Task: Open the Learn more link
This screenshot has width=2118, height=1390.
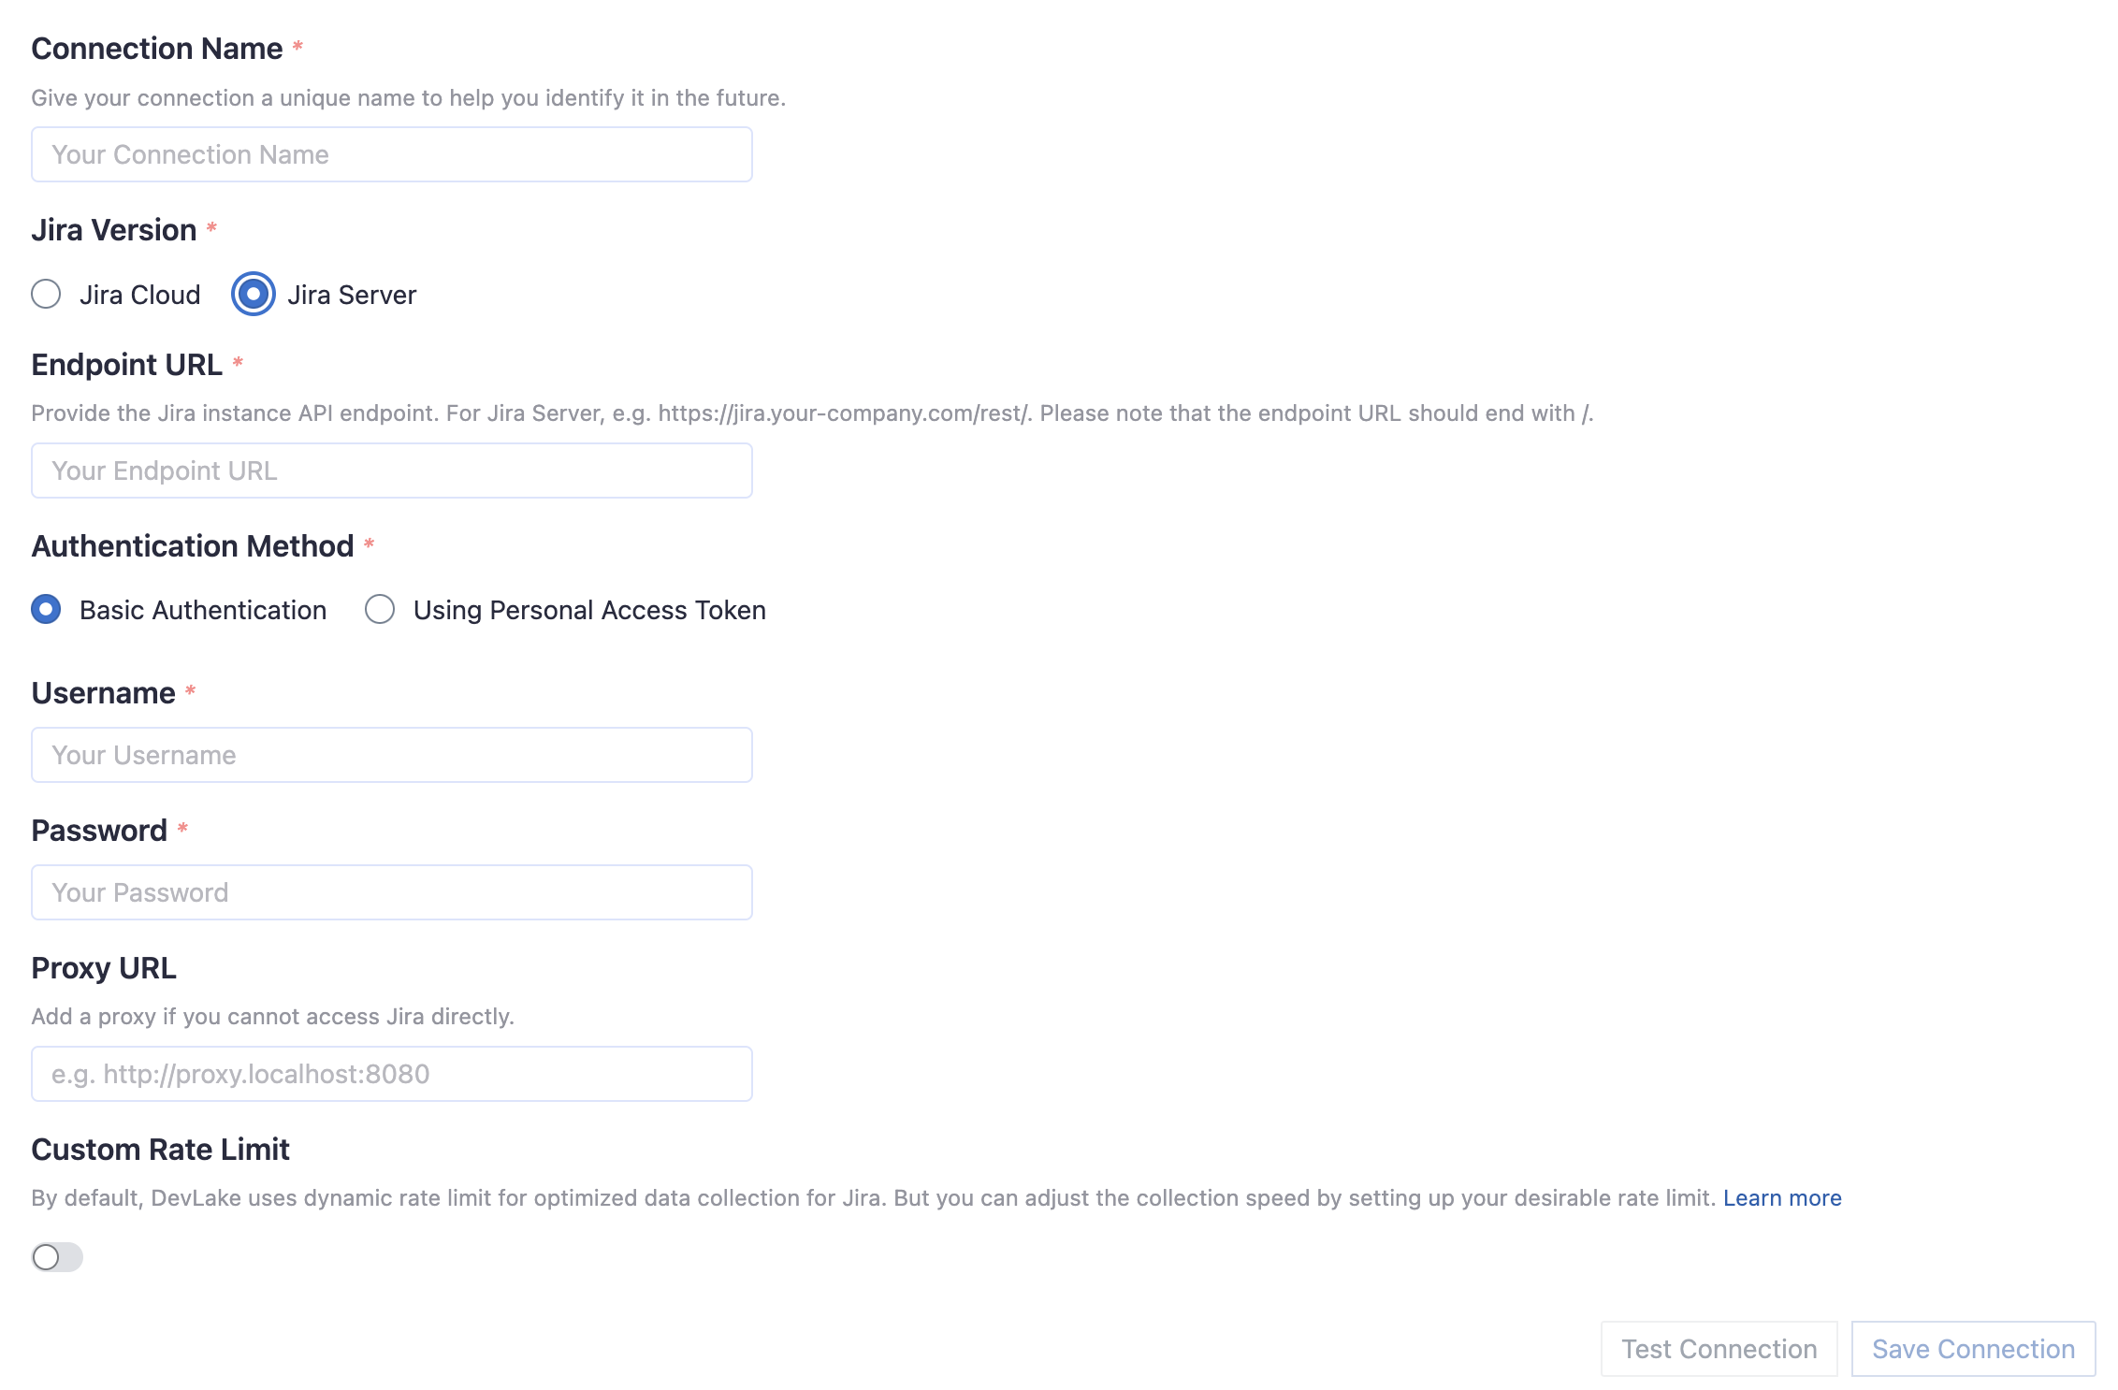Action: click(x=1782, y=1197)
